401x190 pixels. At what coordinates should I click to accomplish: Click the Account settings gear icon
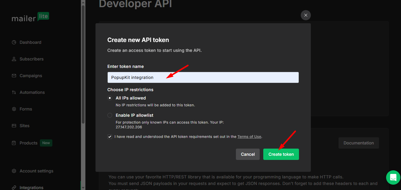14,171
